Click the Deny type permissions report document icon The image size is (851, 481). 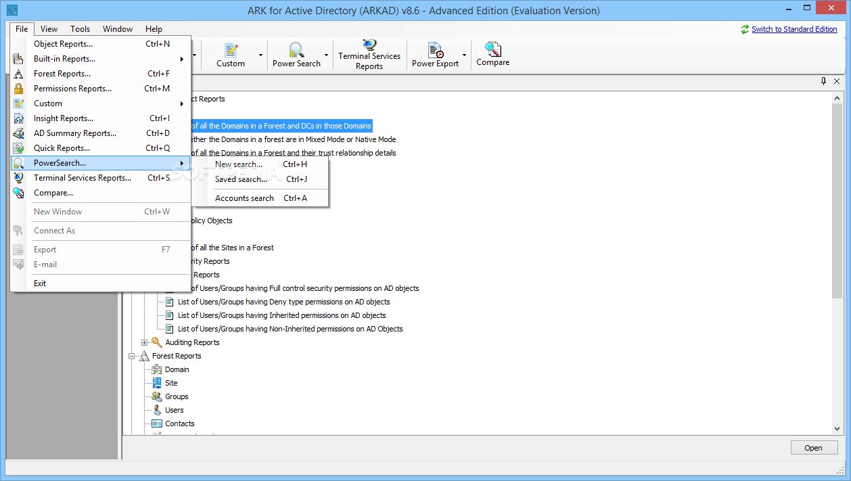pyautogui.click(x=170, y=302)
